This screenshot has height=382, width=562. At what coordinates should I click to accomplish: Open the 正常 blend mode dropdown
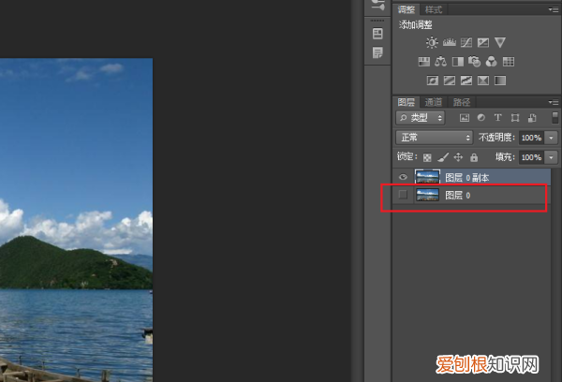click(433, 138)
